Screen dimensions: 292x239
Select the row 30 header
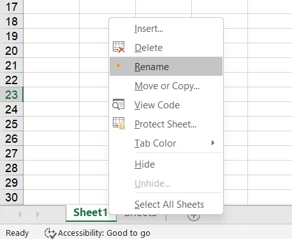click(x=11, y=197)
